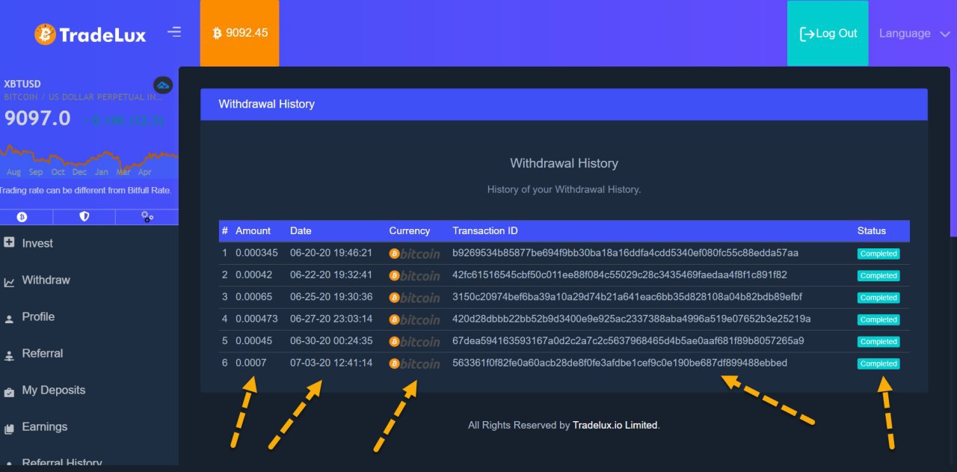This screenshot has height=472, width=957.
Task: Click the amount 0.000345 cell
Action: (x=256, y=253)
